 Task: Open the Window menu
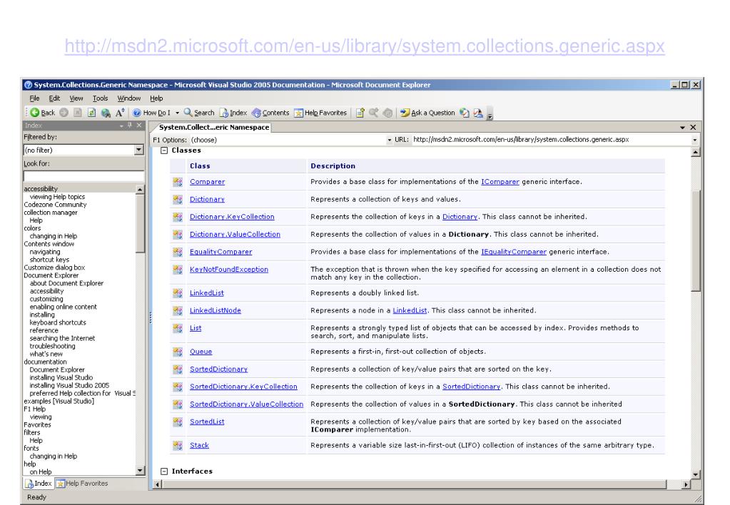tap(129, 98)
